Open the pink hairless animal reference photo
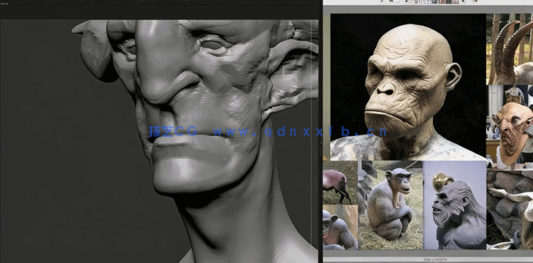The height and width of the screenshot is (263, 533). [x=340, y=182]
